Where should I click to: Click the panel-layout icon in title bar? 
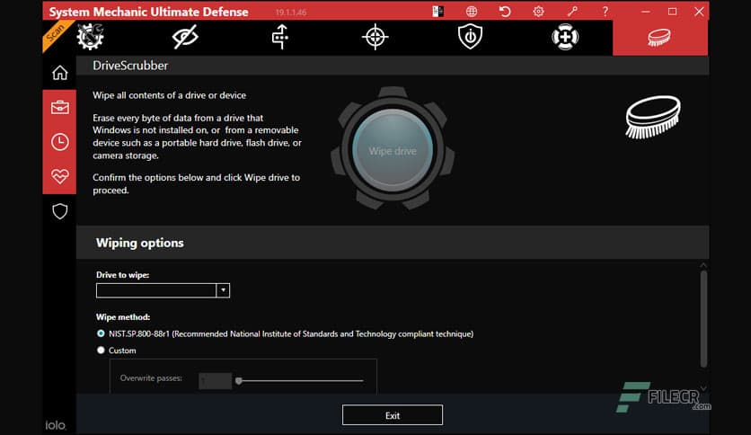[437, 12]
